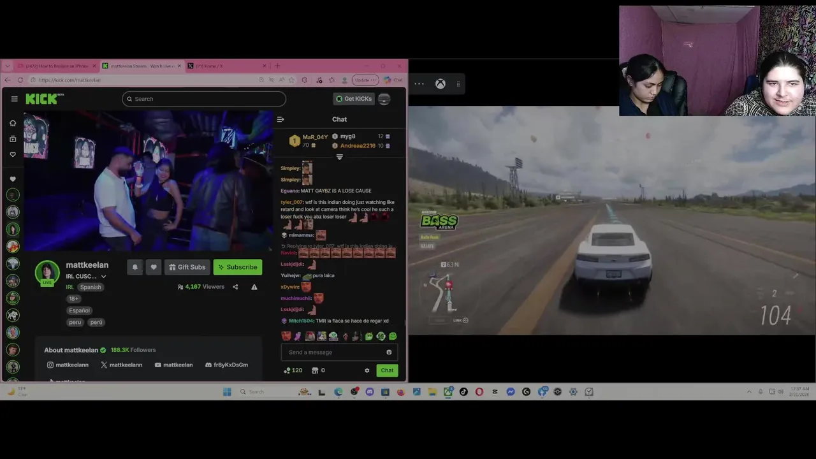Click the Spanish language tag

coord(91,287)
